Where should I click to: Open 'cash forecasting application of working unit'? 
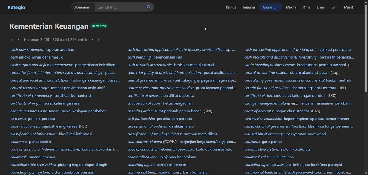pos(281,49)
